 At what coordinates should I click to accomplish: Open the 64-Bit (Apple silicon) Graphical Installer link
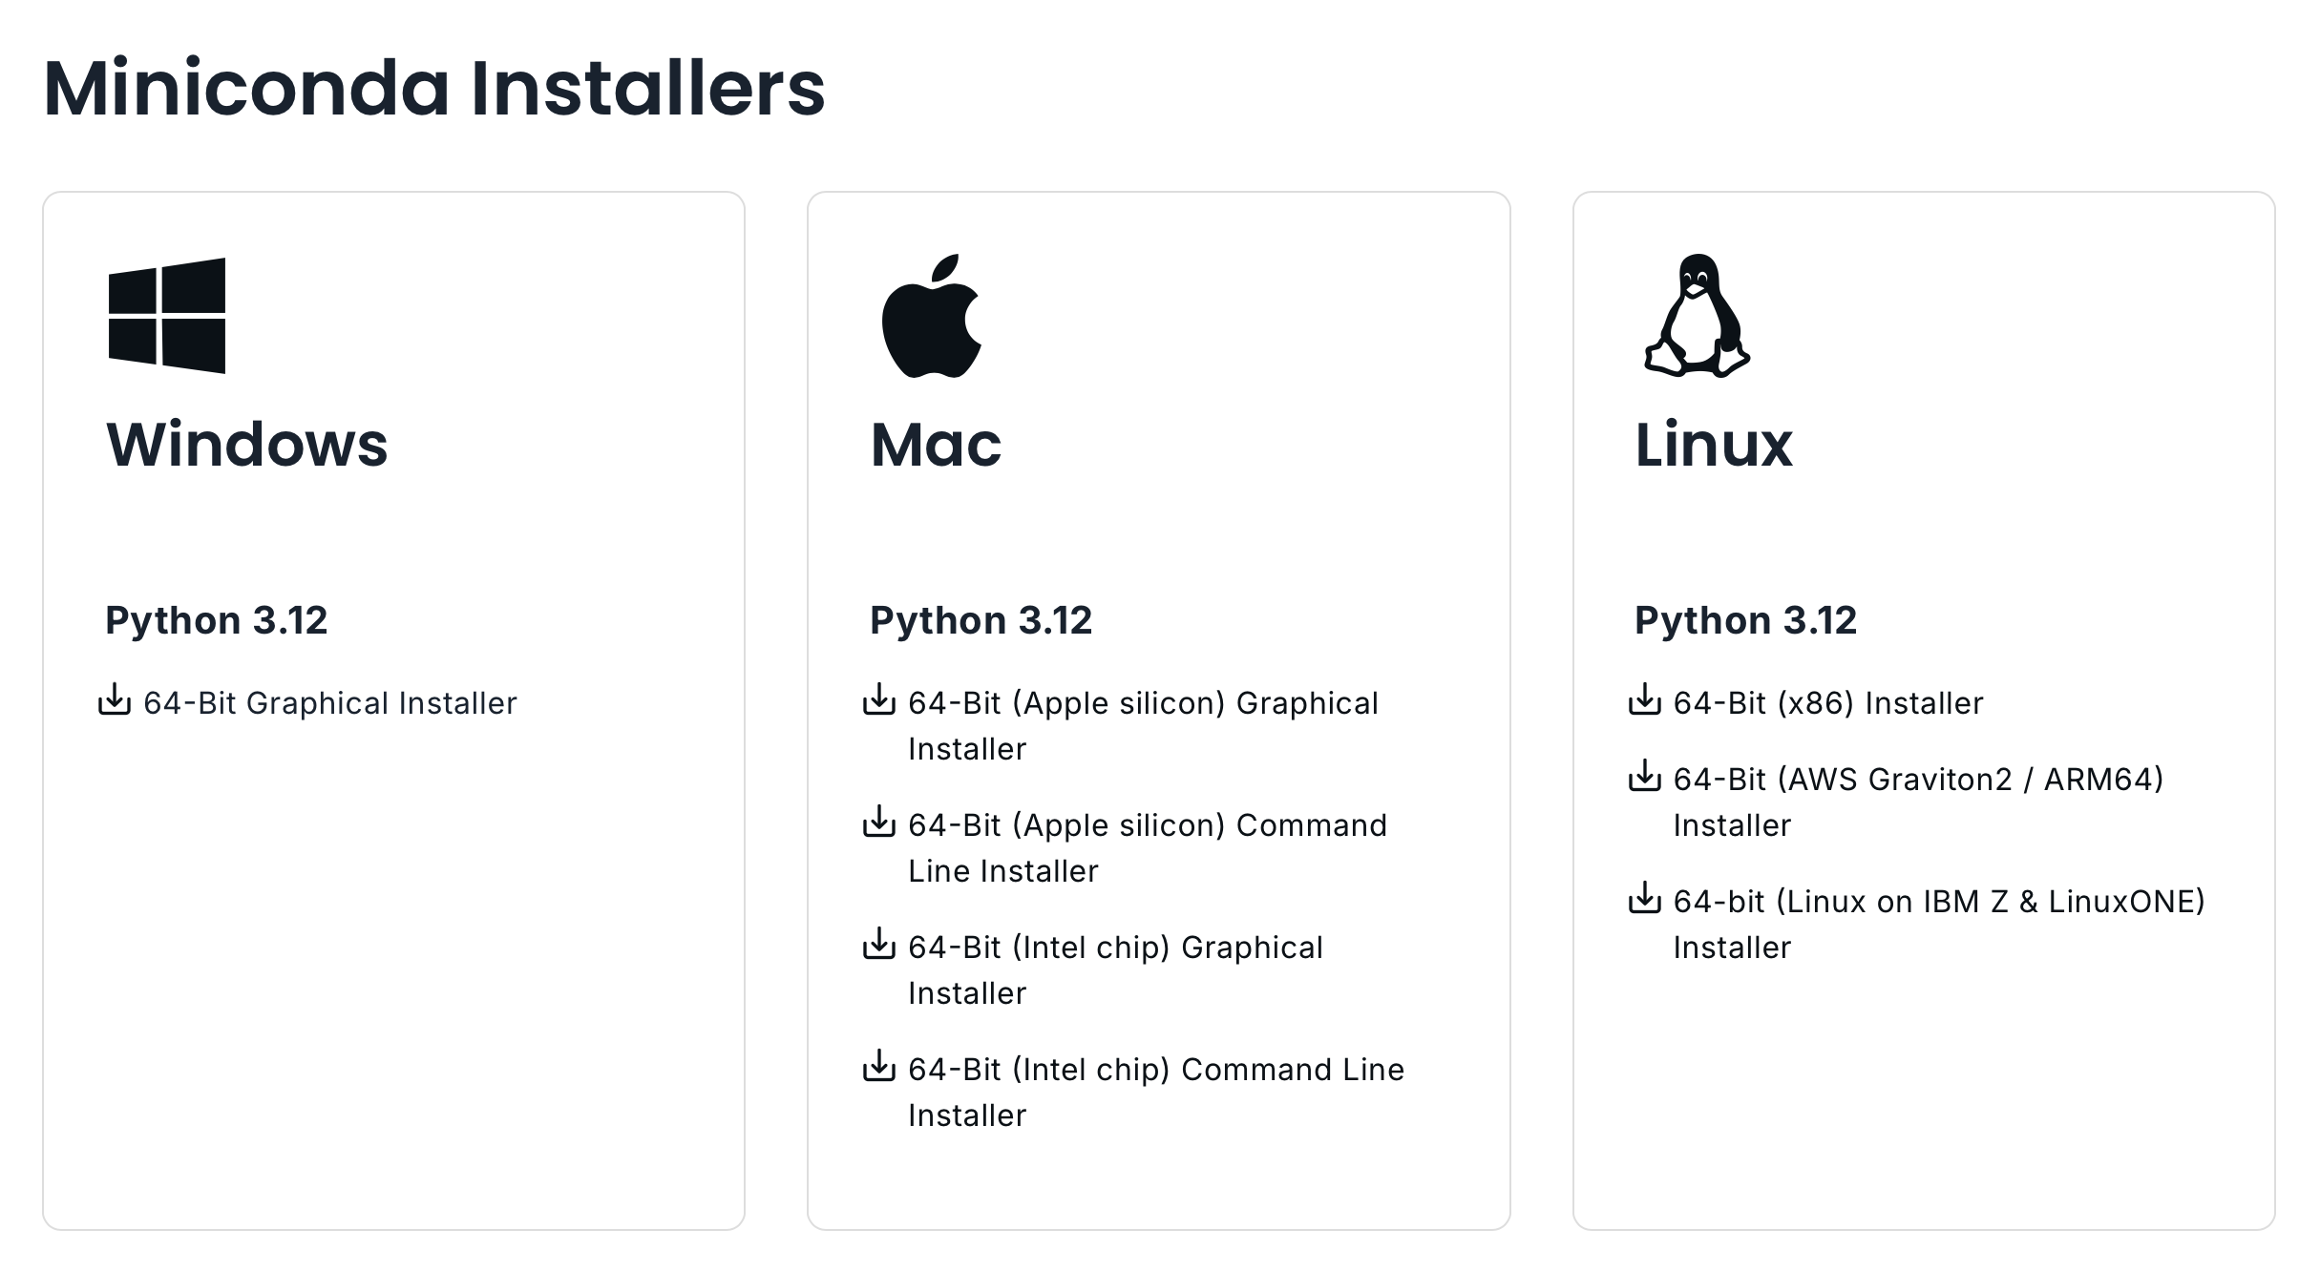[1142, 704]
